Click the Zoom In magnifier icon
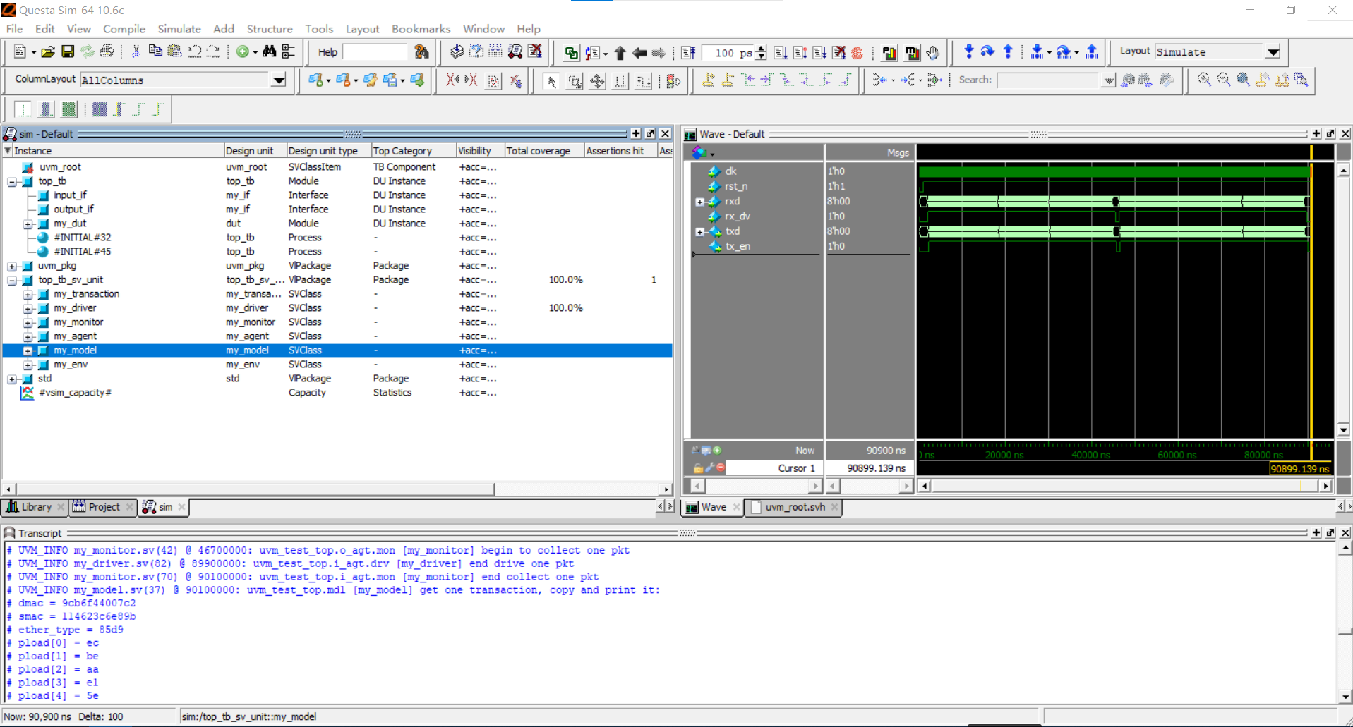The height and width of the screenshot is (727, 1353). coord(1204,80)
